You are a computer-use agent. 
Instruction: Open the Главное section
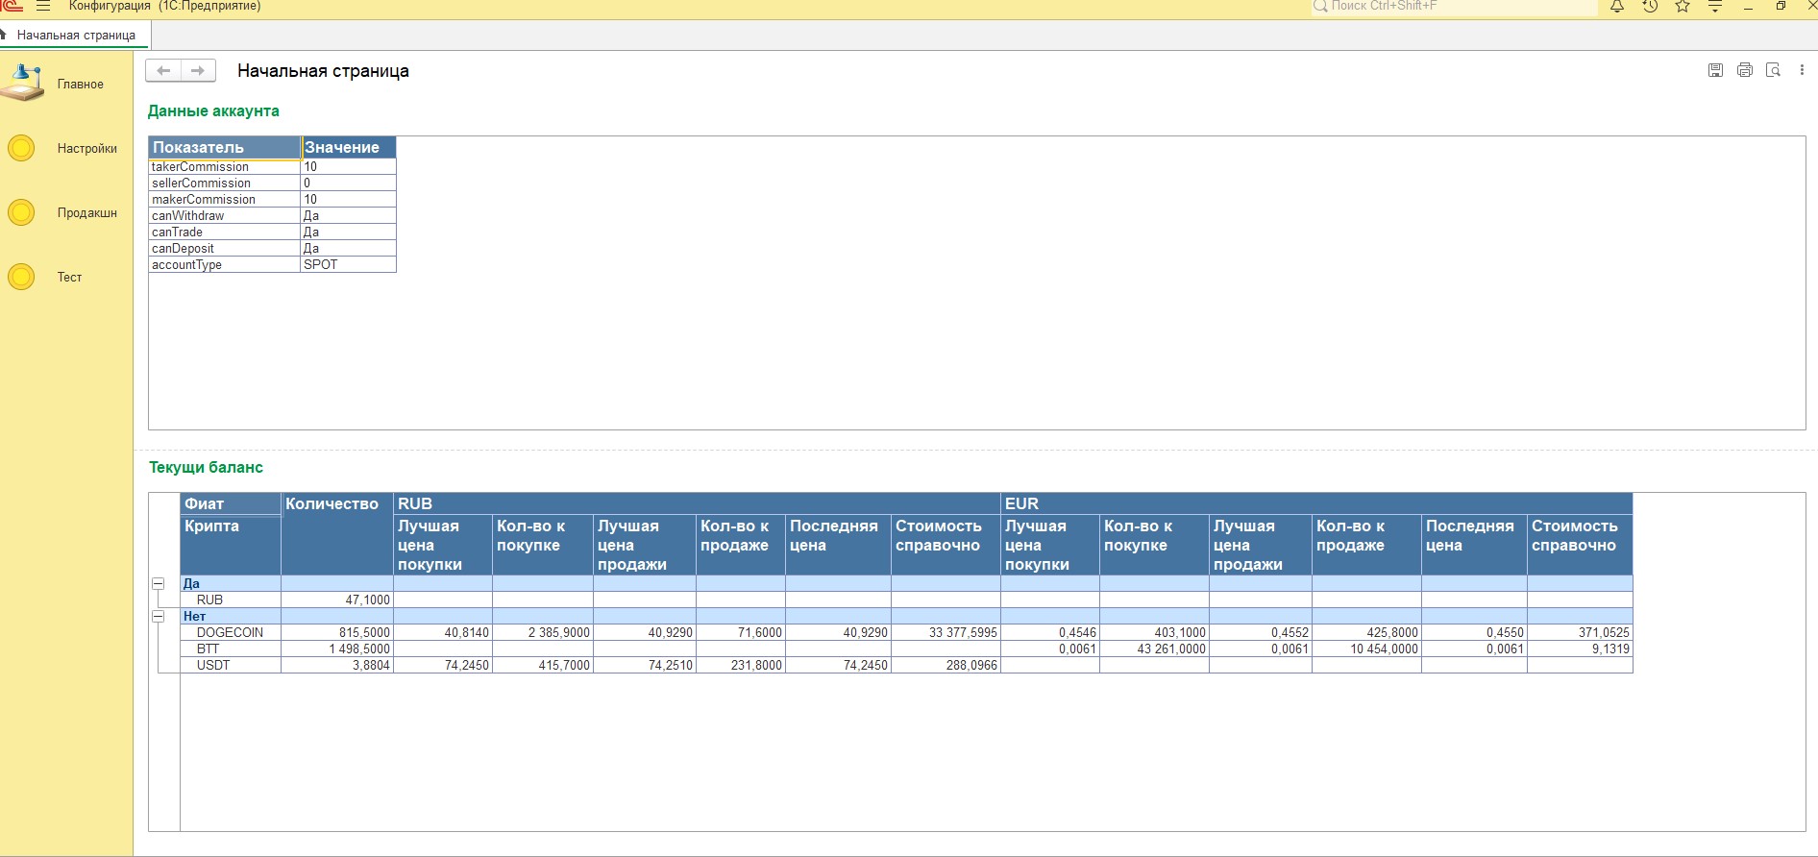pos(80,85)
